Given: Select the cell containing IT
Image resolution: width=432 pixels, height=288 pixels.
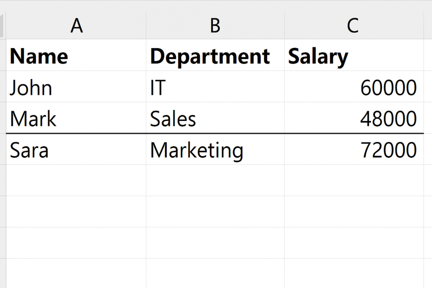Looking at the screenshot, I should click(215, 86).
